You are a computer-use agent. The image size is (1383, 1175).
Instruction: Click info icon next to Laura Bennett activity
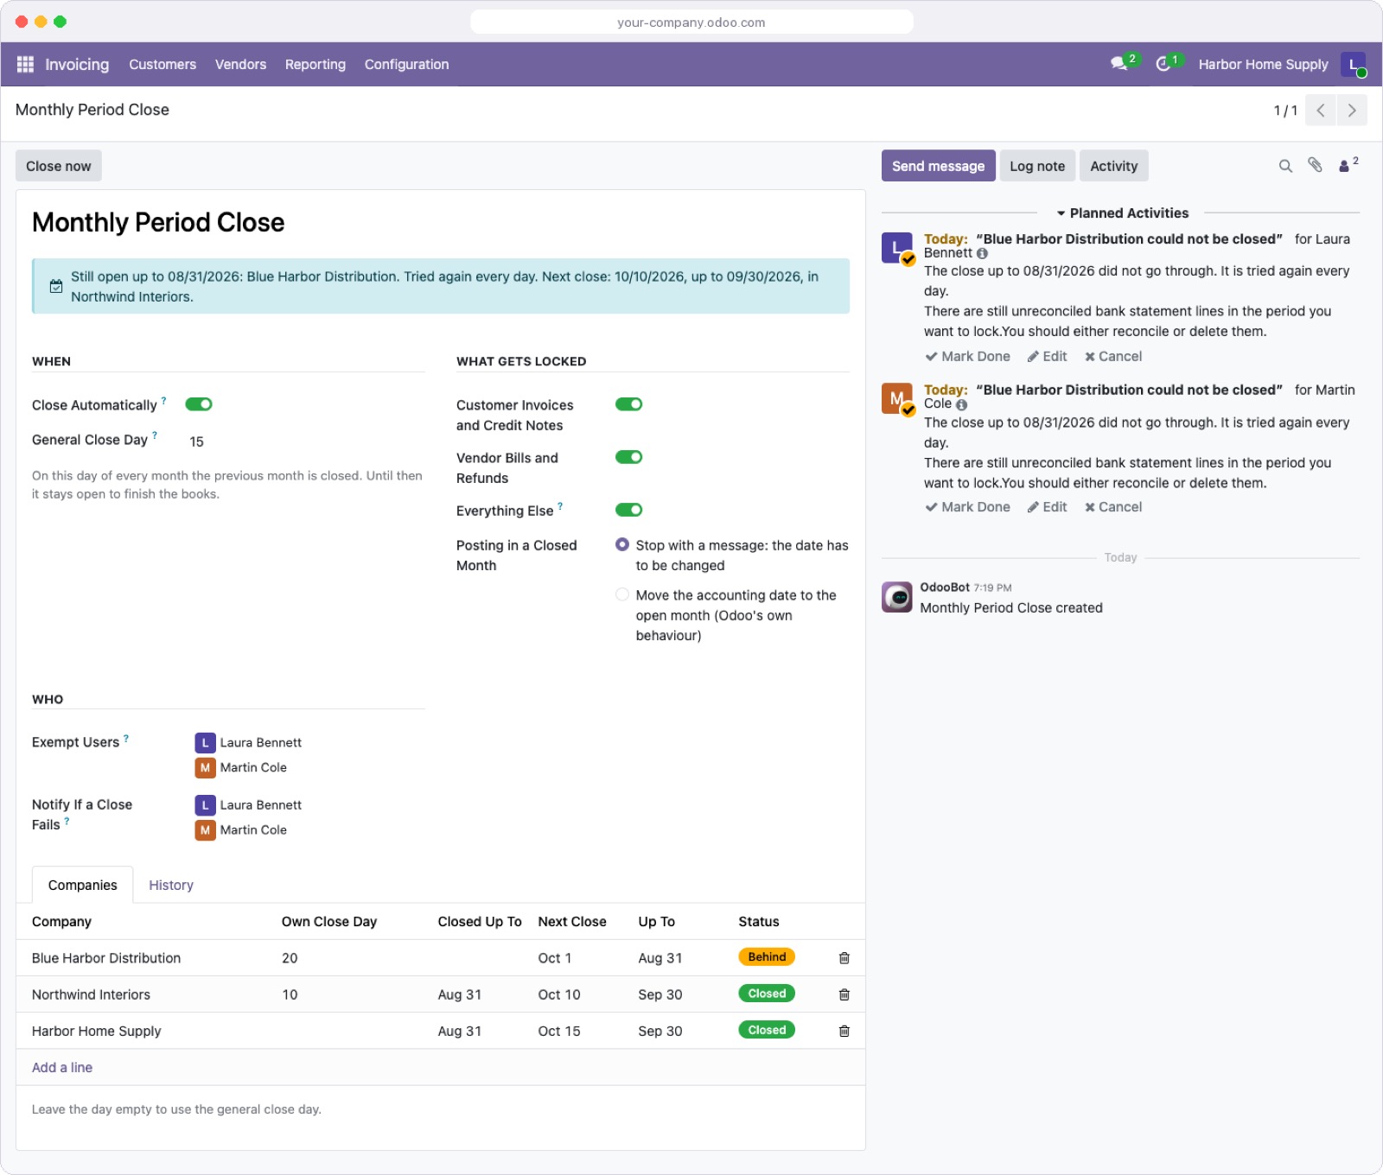click(x=982, y=253)
